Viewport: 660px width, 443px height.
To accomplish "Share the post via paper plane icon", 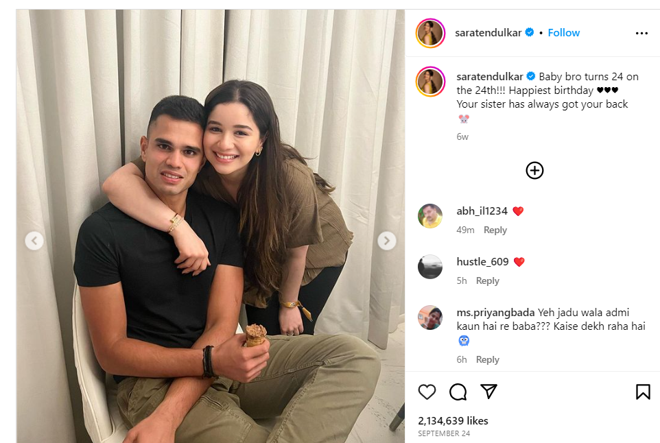I will point(488,392).
